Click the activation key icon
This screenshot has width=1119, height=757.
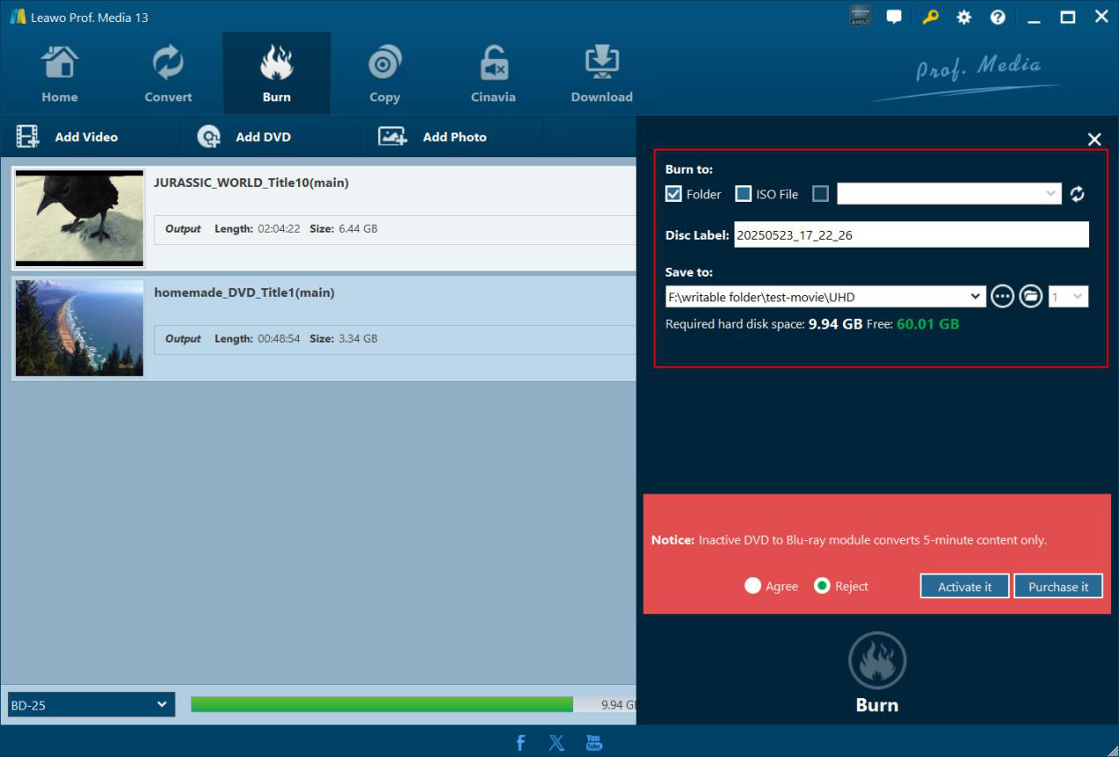[x=930, y=17]
